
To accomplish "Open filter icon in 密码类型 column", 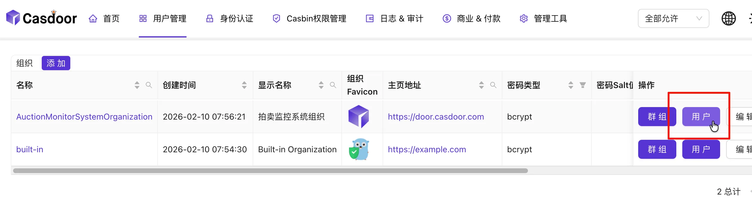I will tap(582, 85).
